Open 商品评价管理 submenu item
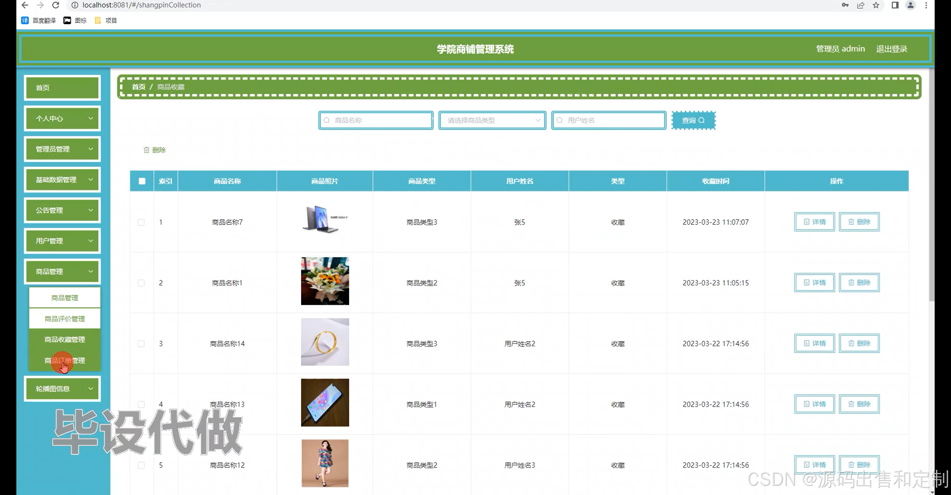This screenshot has height=495, width=951. (x=65, y=319)
